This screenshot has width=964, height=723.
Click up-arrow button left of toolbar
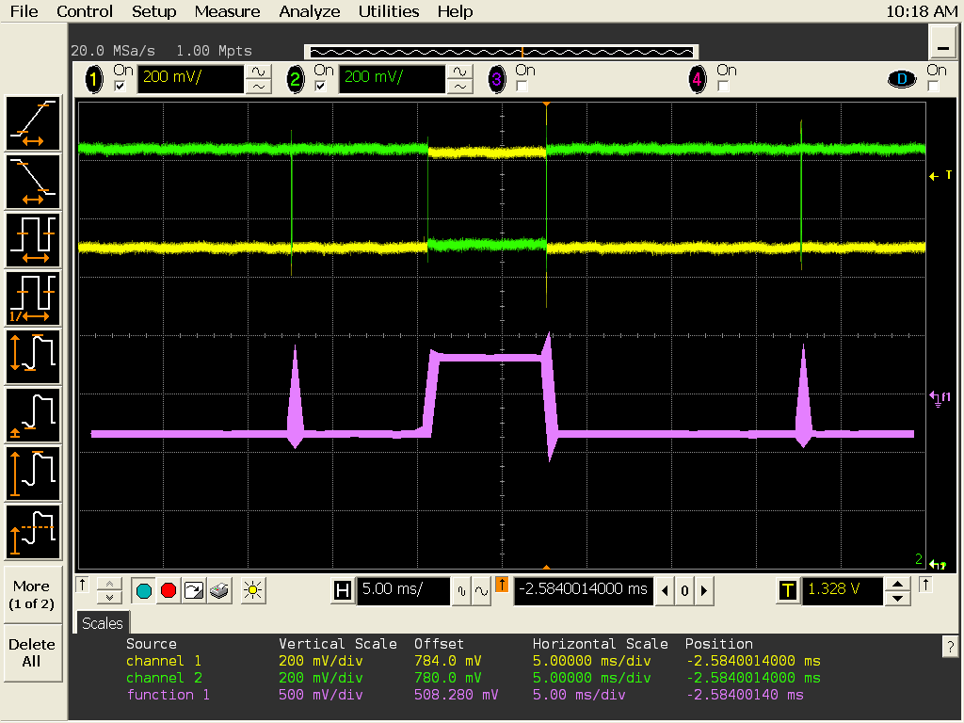click(83, 584)
